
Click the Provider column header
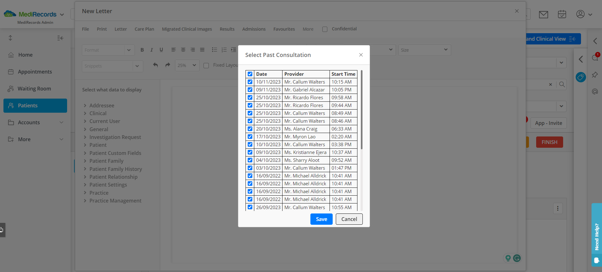[x=306, y=74]
